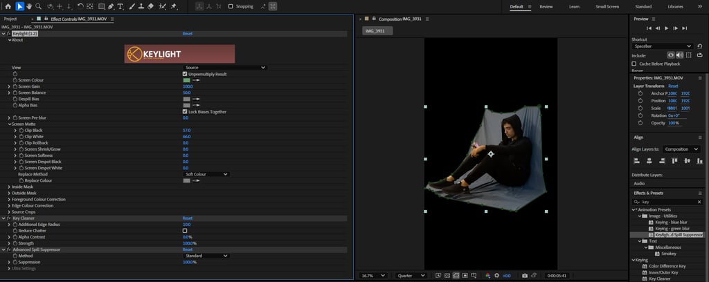Select the Puppet Pin tool
Image resolution: width=709 pixels, height=282 pixels.
tap(174, 6)
